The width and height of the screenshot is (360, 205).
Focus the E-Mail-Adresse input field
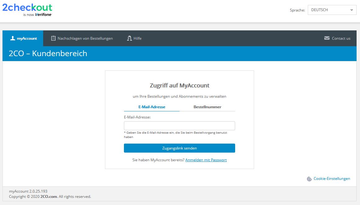[x=179, y=126]
